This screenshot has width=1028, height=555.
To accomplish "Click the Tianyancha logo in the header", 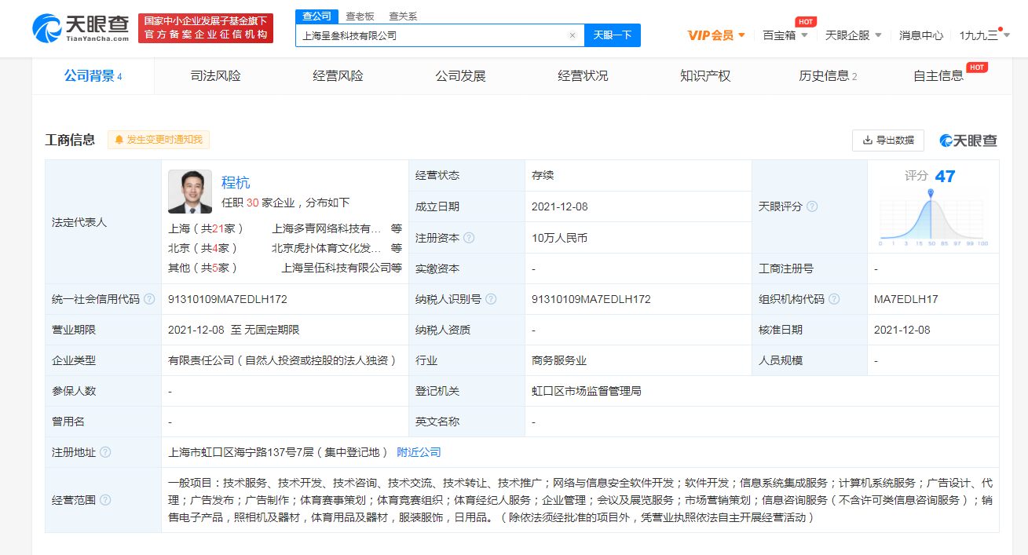I will [x=81, y=28].
